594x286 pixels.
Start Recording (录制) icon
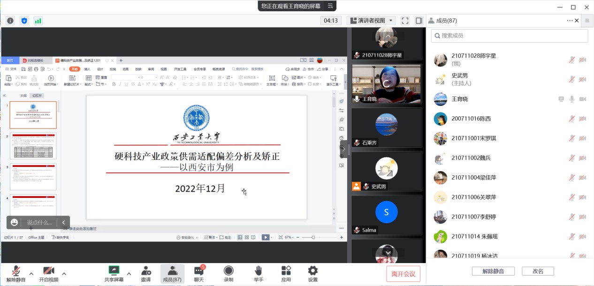click(228, 273)
